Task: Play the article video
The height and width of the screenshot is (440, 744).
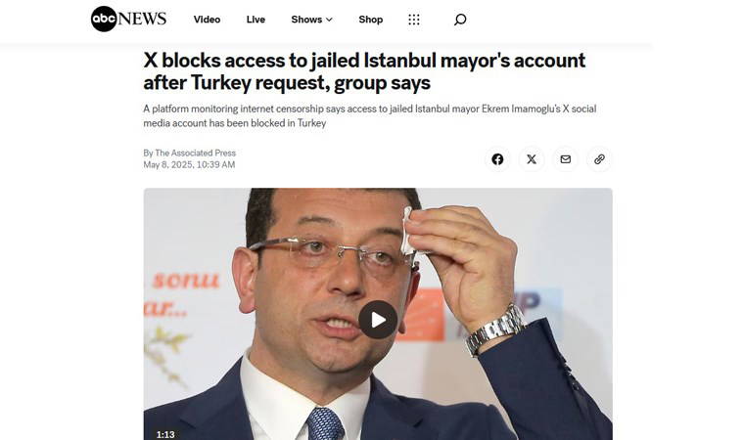Action: [x=378, y=320]
